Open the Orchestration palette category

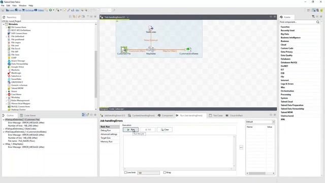(287, 91)
